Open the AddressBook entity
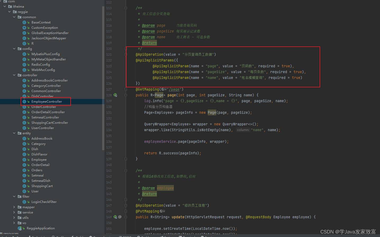Image resolution: width=380 pixels, height=237 pixels. [x=42, y=139]
